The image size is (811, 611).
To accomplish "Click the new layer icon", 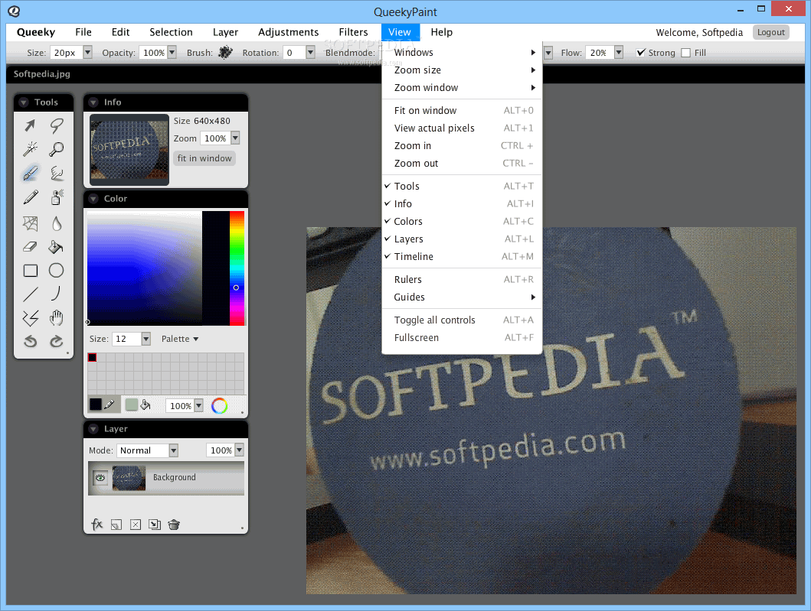I will tap(116, 525).
